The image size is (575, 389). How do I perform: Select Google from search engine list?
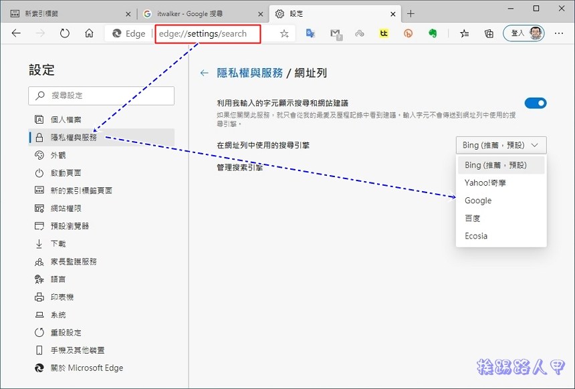[478, 201]
